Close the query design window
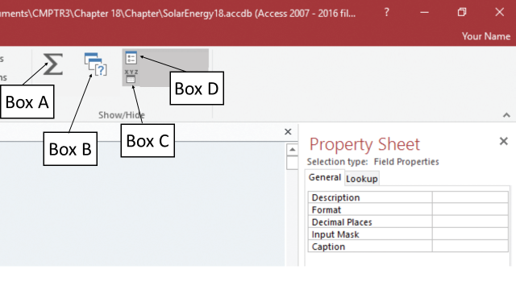Viewport: 516px width, 290px height. [x=288, y=131]
